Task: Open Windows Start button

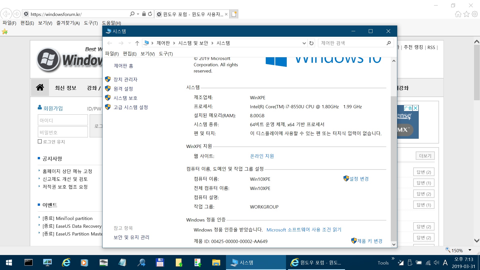Action: tap(9, 262)
